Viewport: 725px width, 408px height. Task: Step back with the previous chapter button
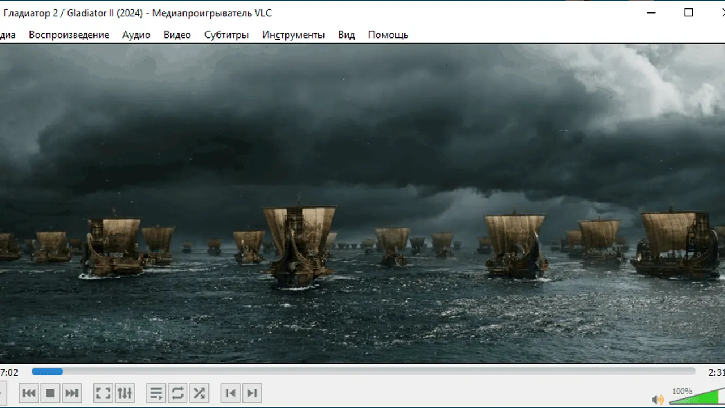(x=231, y=393)
